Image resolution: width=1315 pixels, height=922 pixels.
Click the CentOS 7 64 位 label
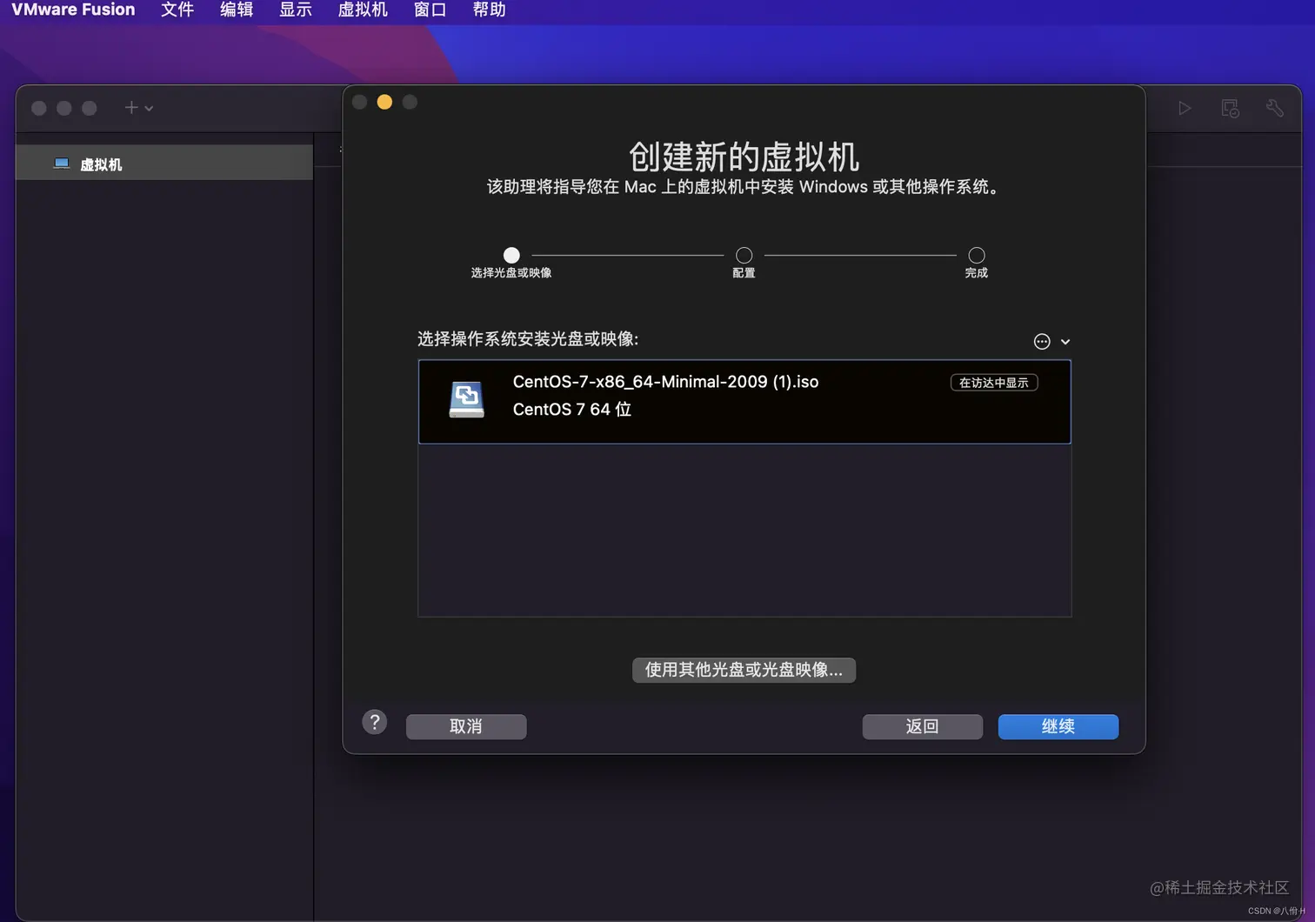coord(572,410)
